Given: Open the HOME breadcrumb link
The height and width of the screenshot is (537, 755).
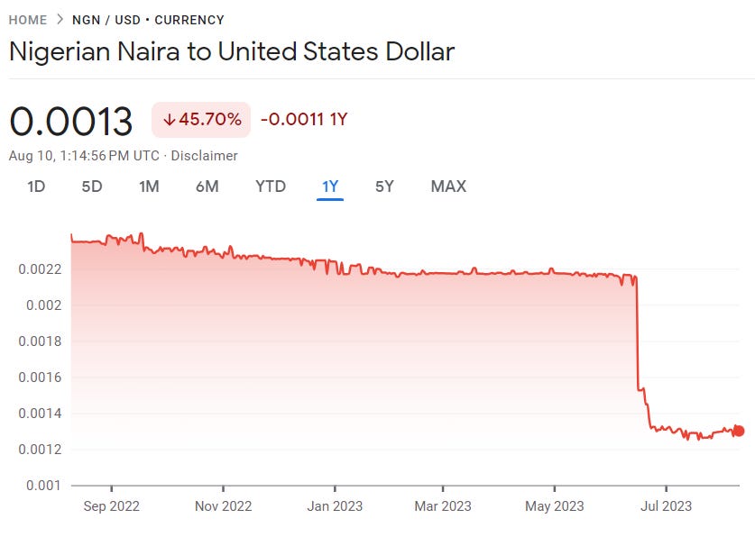Looking at the screenshot, I should click(27, 19).
